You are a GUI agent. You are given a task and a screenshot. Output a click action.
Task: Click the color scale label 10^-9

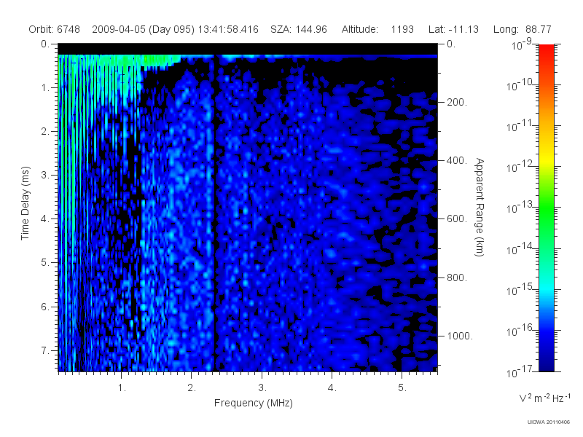coord(522,44)
